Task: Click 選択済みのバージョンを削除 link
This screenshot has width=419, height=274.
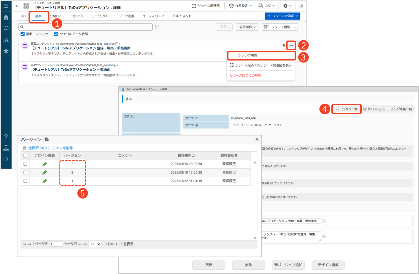Action: 50,148
